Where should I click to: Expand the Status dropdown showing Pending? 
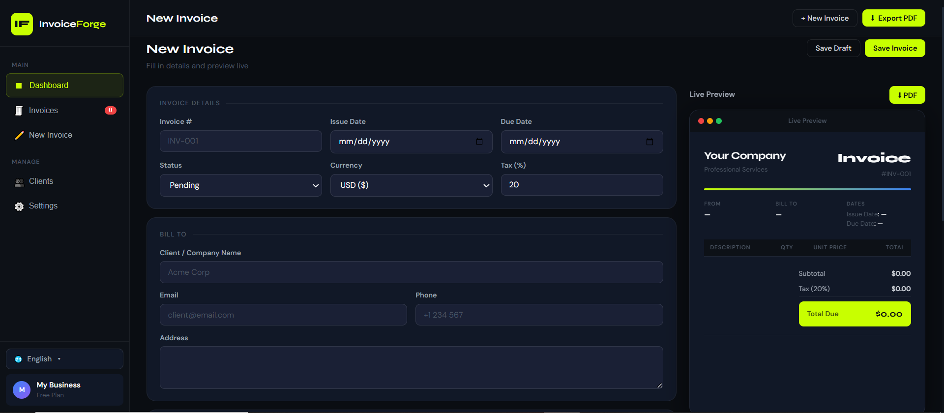(x=241, y=185)
